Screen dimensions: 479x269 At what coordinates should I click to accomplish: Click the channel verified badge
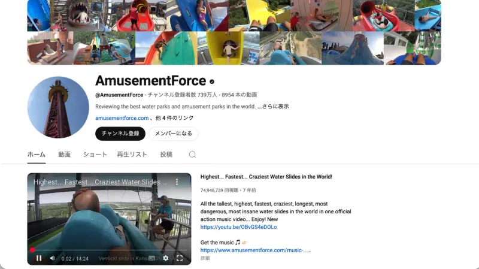click(x=212, y=81)
